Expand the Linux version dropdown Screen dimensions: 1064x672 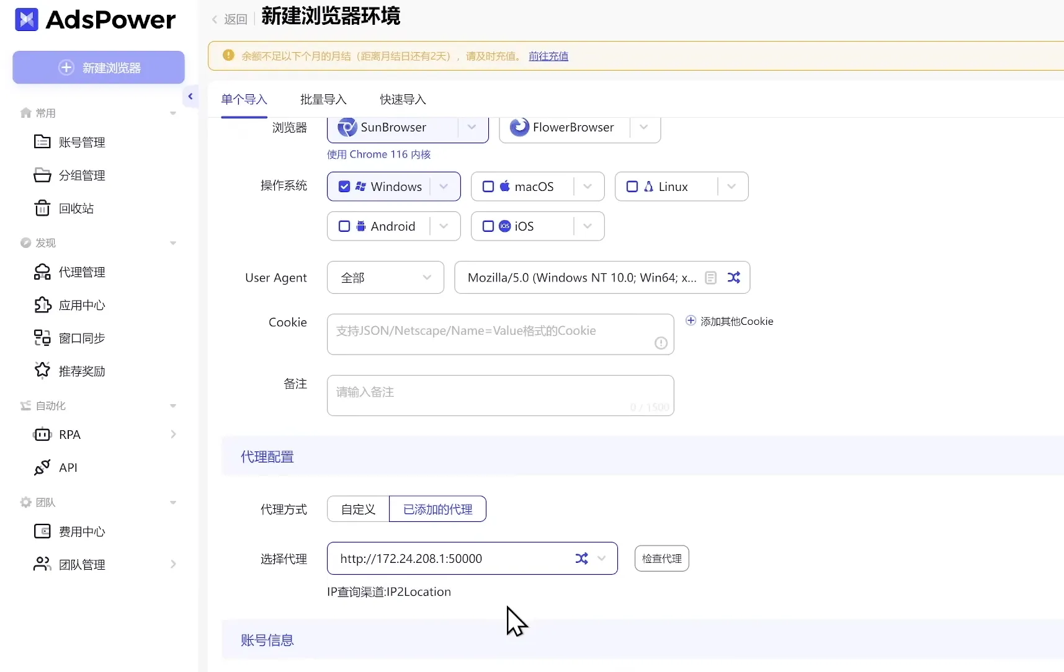click(731, 186)
